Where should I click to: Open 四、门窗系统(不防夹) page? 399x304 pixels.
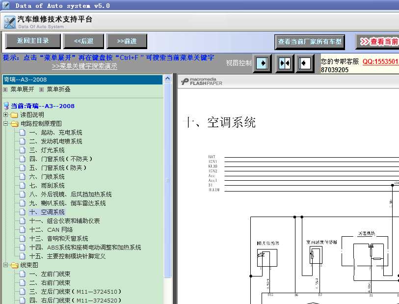(60, 159)
